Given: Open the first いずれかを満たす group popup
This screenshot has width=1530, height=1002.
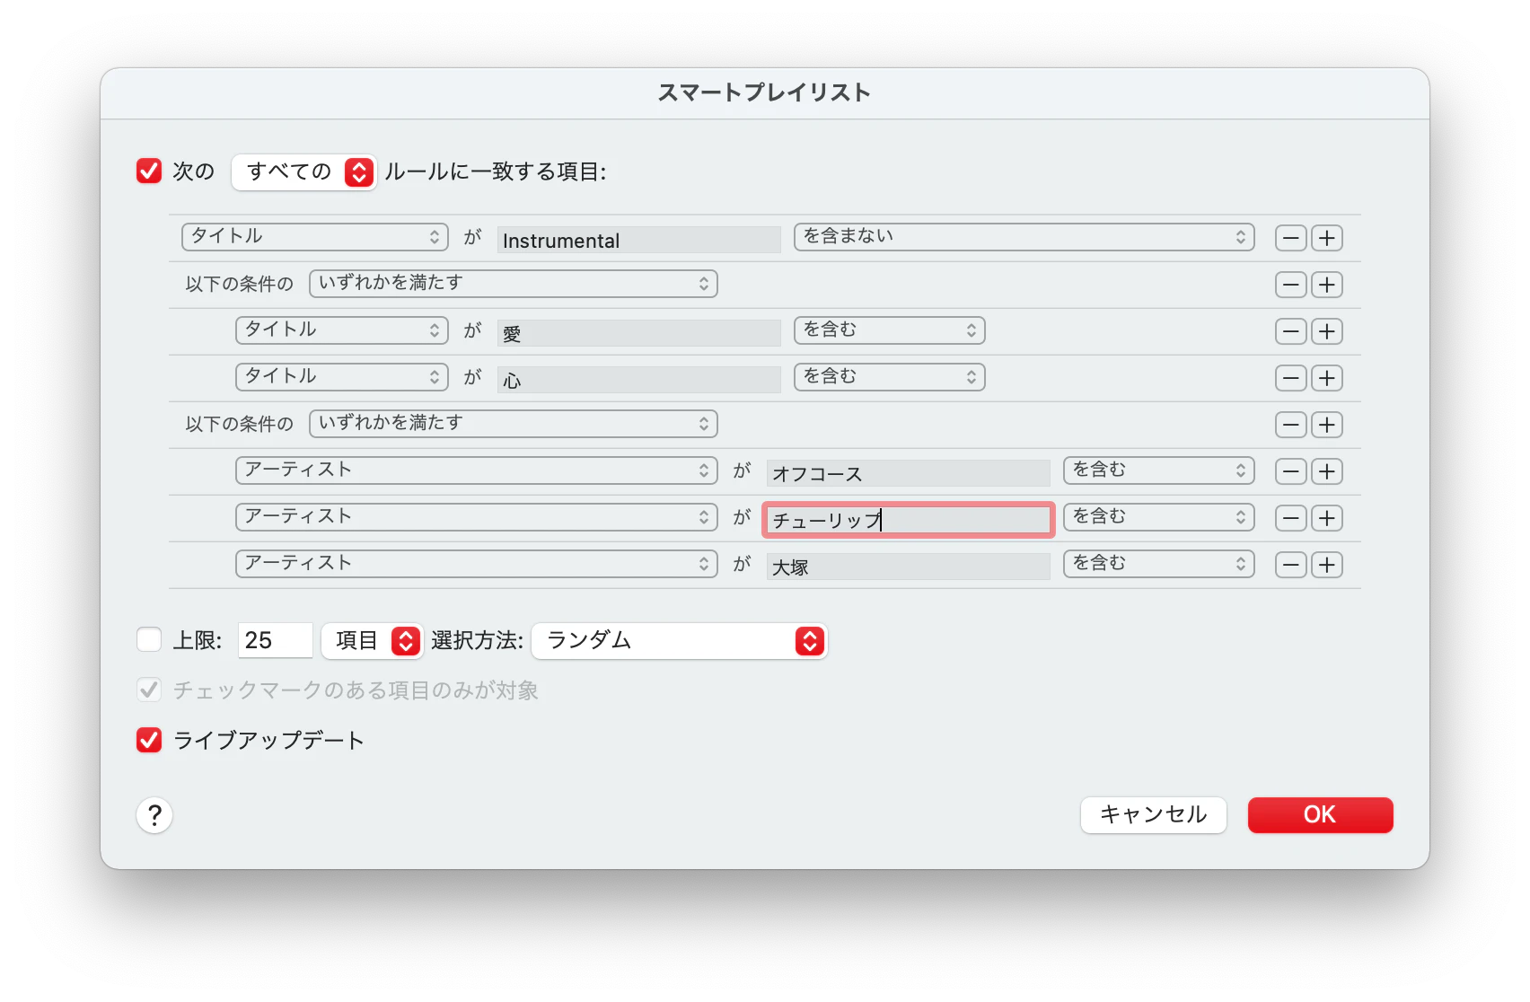Looking at the screenshot, I should pyautogui.click(x=514, y=283).
